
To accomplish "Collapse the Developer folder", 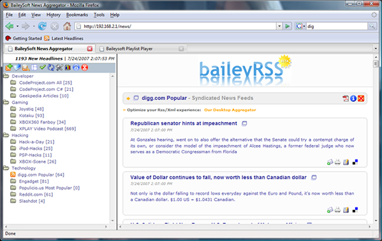I will (6, 76).
